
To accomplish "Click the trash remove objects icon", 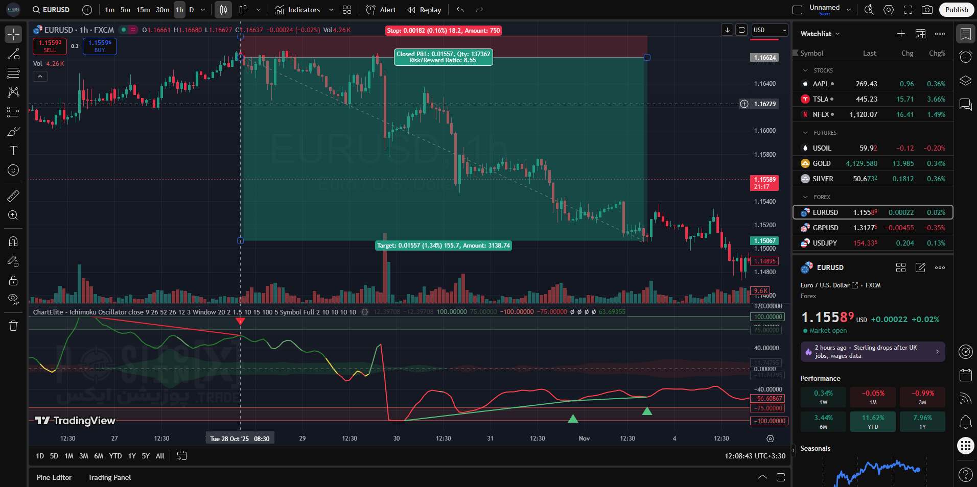I will click(13, 326).
